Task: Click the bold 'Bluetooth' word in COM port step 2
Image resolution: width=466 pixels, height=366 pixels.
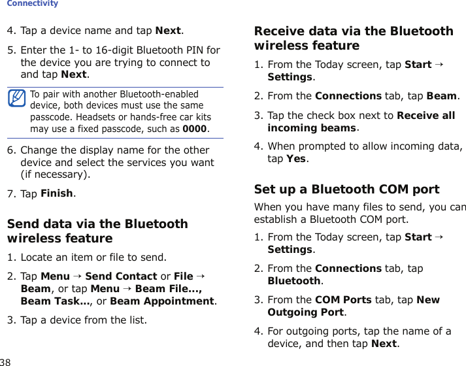Action: pyautogui.click(x=293, y=281)
